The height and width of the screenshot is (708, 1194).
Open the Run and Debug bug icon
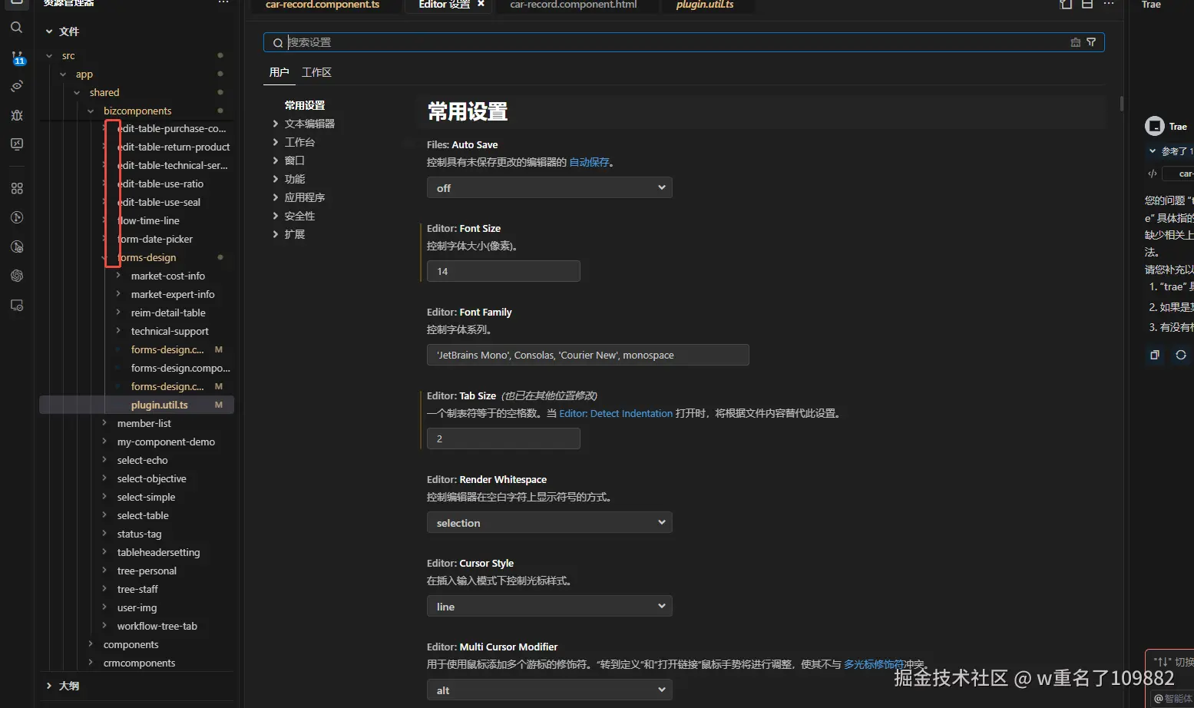pos(17,115)
